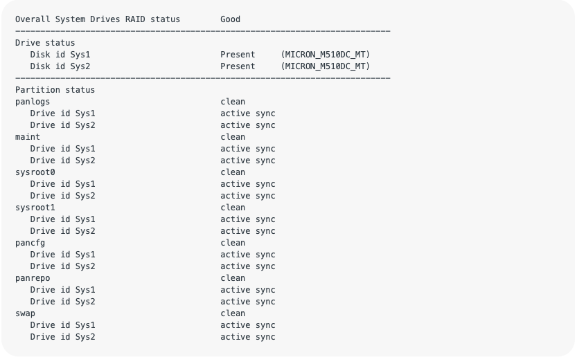Viewport: 577px width, 357px height.
Task: Click the 'sysroot0' partition name
Action: pos(35,172)
